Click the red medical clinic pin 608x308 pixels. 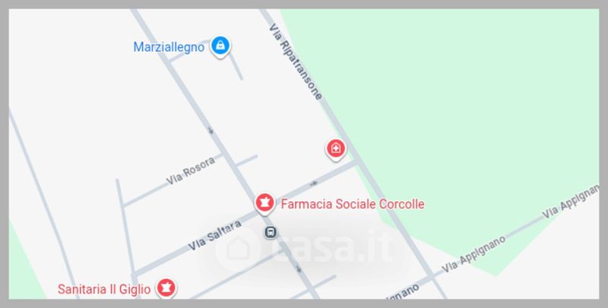335,149
